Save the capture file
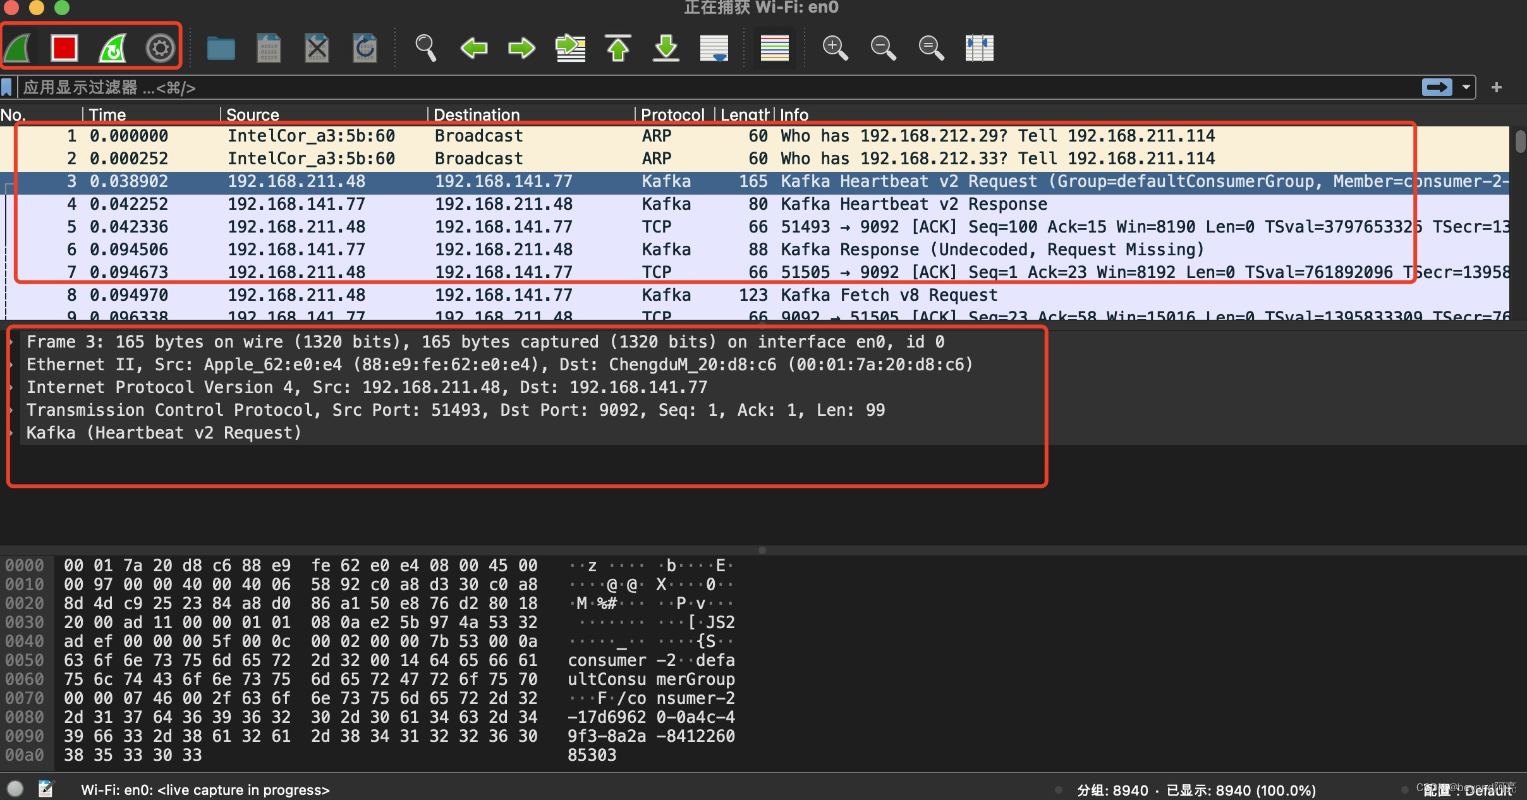The width and height of the screenshot is (1527, 800). coord(269,48)
